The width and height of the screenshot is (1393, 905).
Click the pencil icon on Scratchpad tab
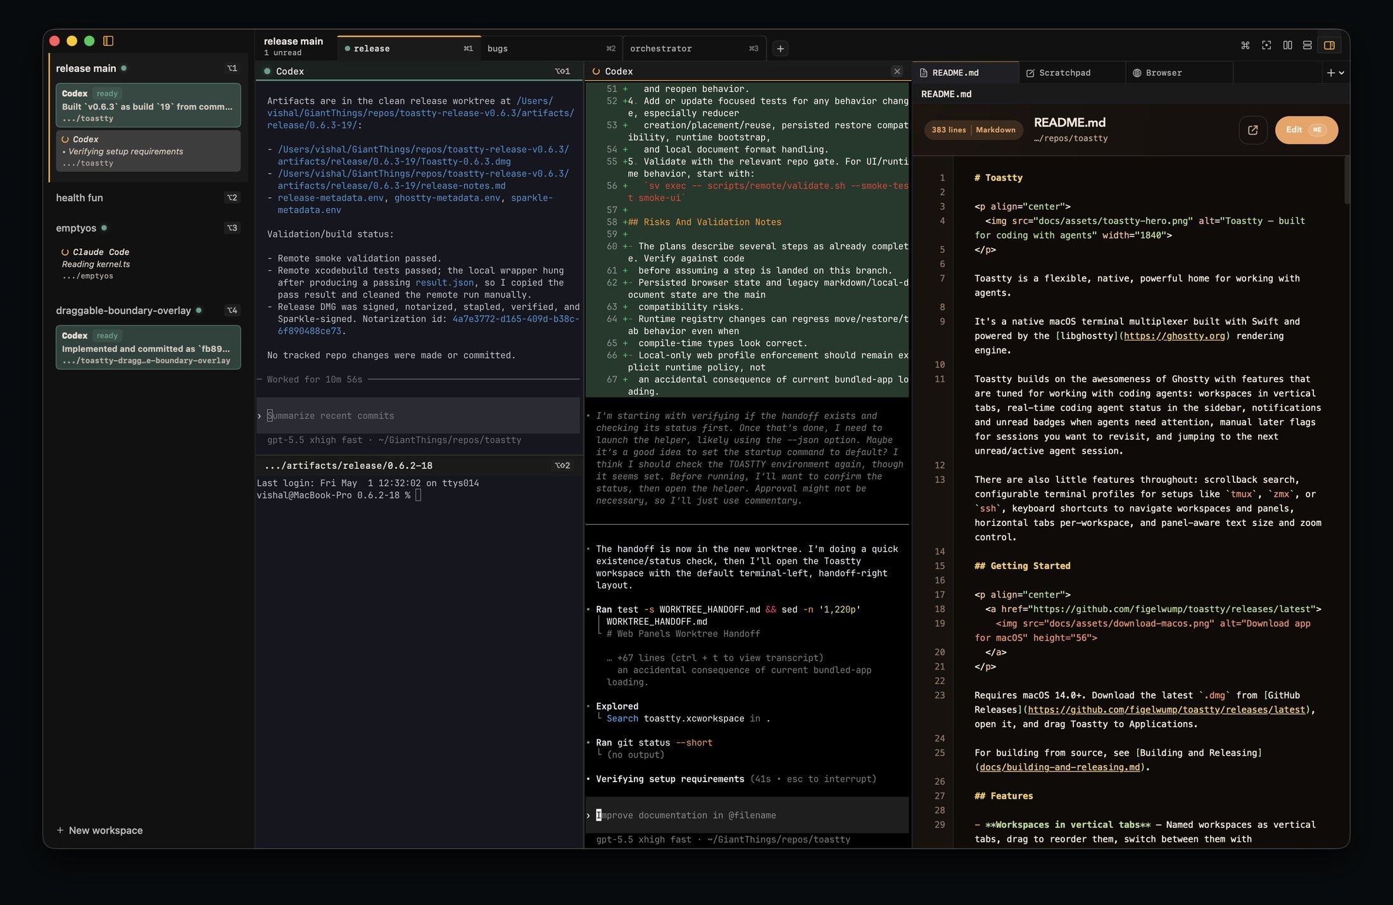(x=1030, y=73)
